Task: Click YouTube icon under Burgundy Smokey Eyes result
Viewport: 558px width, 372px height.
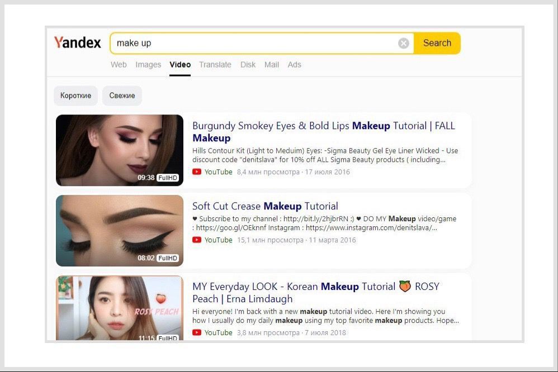Action: [x=197, y=172]
